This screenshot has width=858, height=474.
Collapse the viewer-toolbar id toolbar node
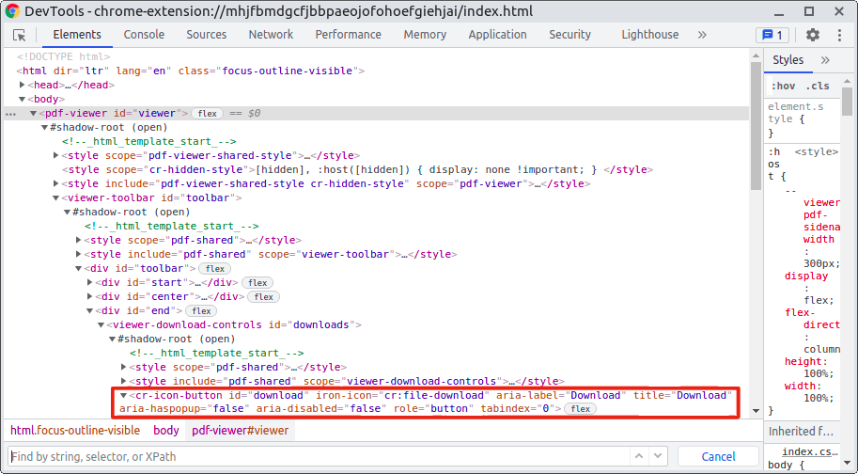point(55,197)
